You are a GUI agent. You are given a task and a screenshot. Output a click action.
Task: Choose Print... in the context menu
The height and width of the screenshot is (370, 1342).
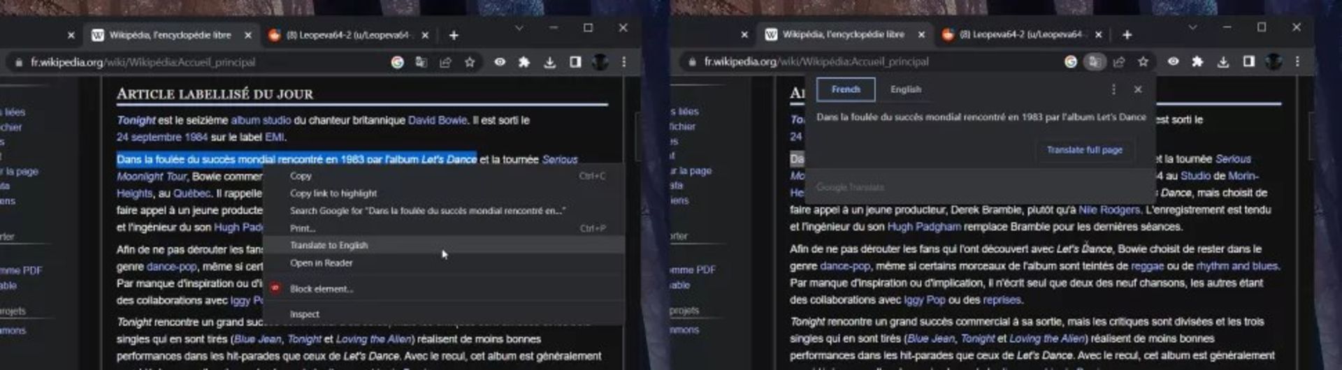coord(444,228)
